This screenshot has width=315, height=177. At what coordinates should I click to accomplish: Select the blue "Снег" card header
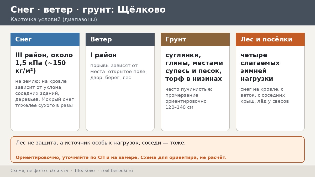pyautogui.click(x=45, y=39)
